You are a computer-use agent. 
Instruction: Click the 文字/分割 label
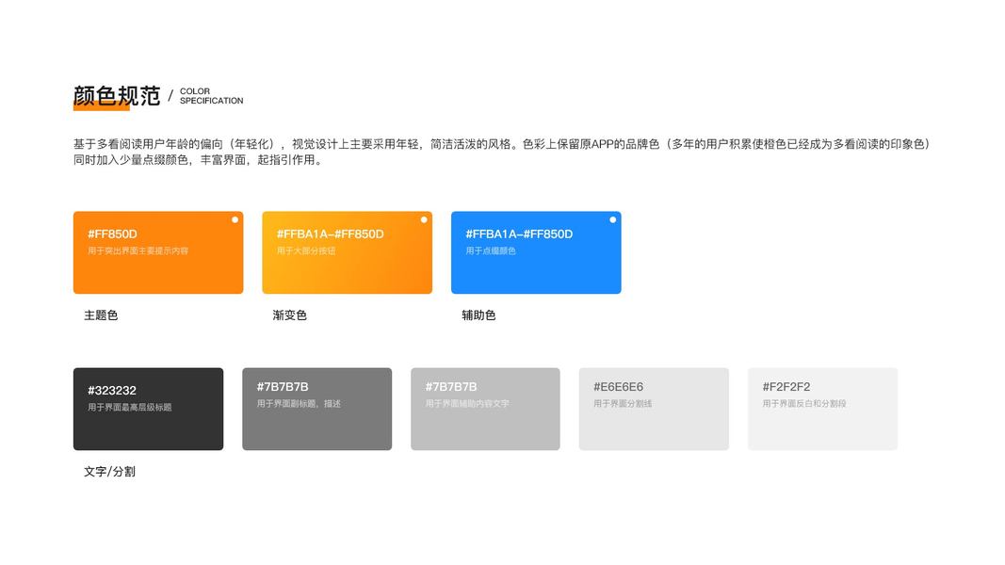click(x=109, y=472)
